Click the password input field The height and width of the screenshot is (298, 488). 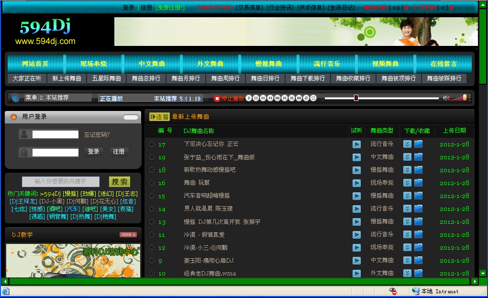coord(55,153)
